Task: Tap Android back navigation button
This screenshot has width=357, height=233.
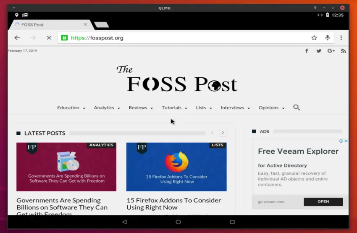Action: [124, 222]
